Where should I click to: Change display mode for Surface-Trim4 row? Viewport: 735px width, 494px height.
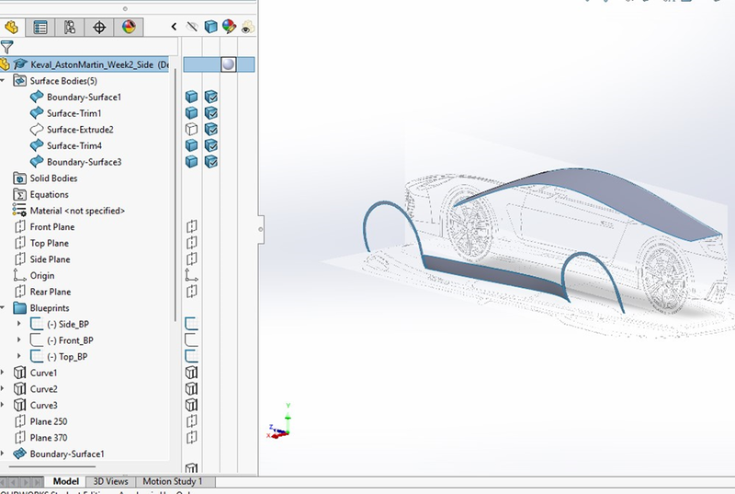pyautogui.click(x=211, y=145)
